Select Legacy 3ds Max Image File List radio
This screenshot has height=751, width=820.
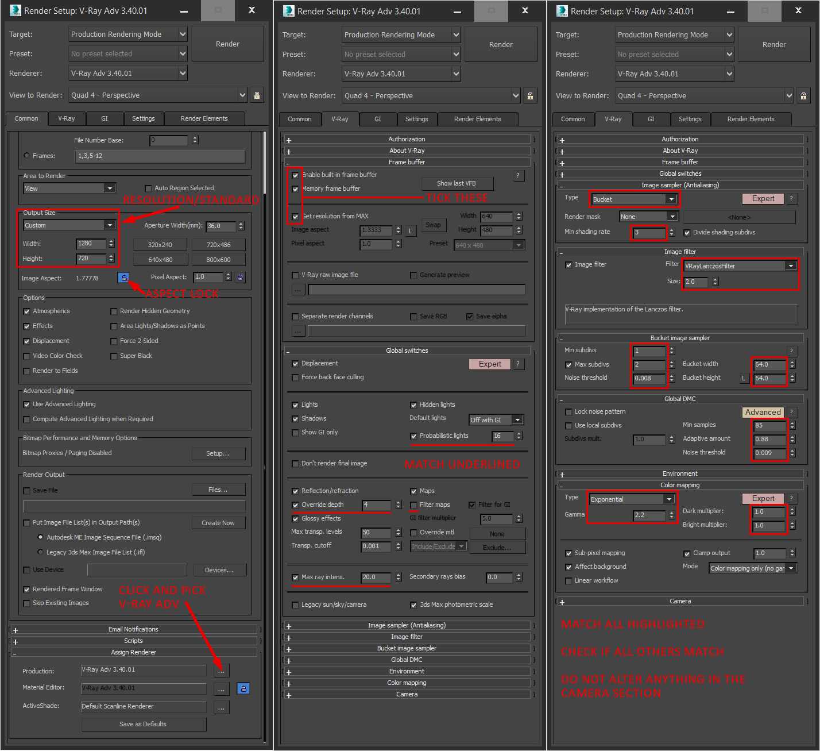click(40, 552)
